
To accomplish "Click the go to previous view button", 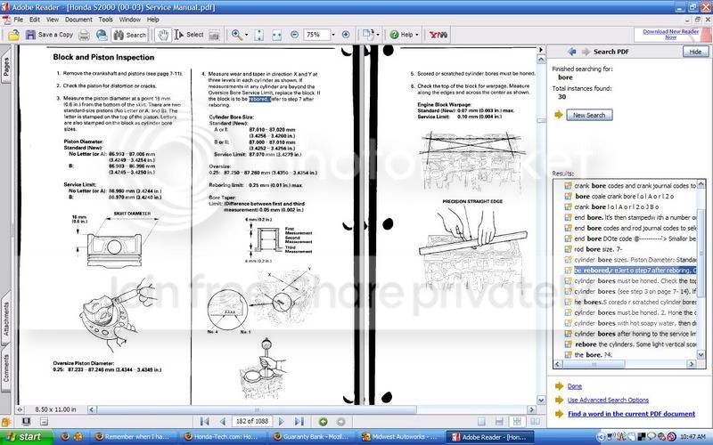I will [x=322, y=421].
